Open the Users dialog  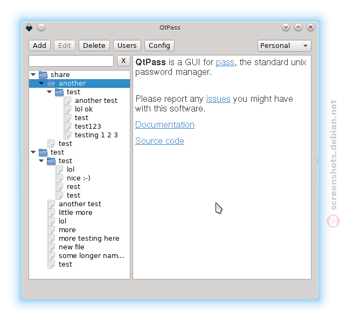coord(127,46)
